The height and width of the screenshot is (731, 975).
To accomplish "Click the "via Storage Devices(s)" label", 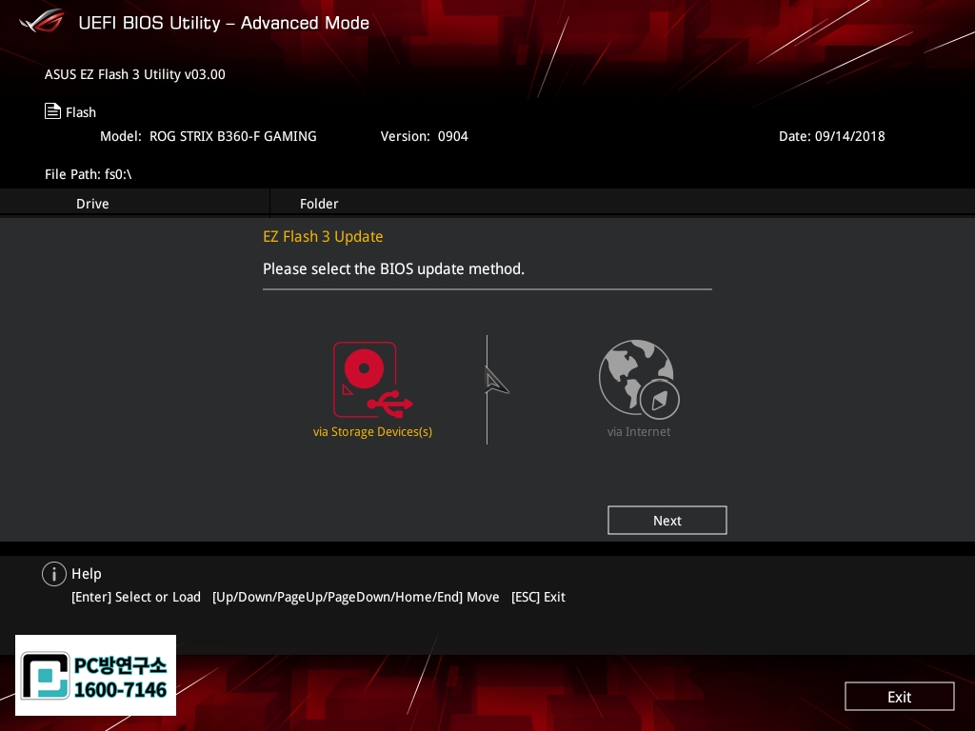I will [x=372, y=432].
